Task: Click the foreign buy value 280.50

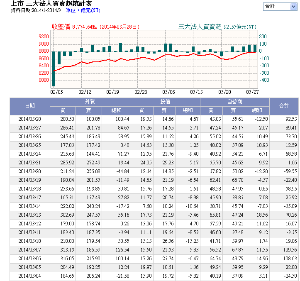Action: [67, 119]
